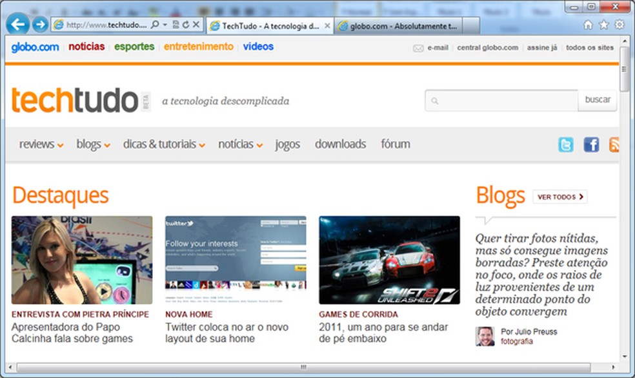The height and width of the screenshot is (378, 635).
Task: Click the vertical scrollbar down arrow
Action: [x=625, y=356]
